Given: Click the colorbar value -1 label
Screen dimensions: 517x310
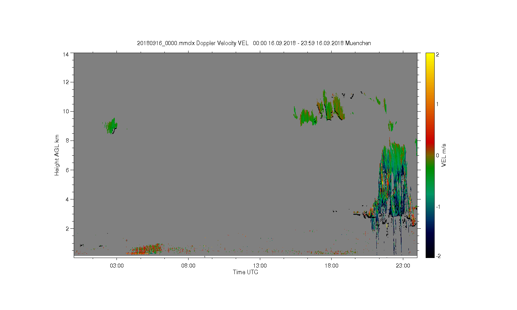Looking at the screenshot, I should (438, 207).
